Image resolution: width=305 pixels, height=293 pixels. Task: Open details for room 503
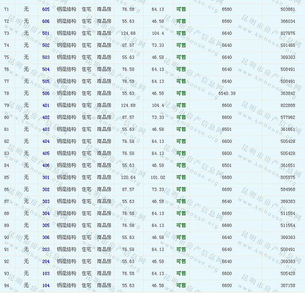click(x=46, y=57)
